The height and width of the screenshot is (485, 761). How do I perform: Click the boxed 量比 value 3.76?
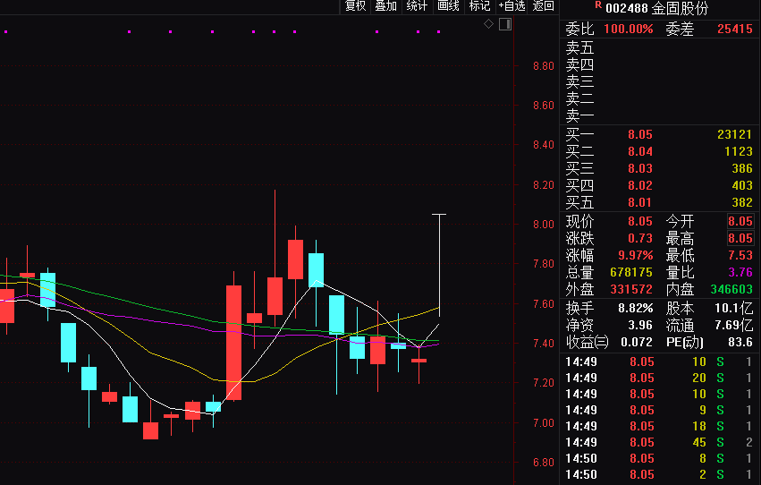point(740,272)
